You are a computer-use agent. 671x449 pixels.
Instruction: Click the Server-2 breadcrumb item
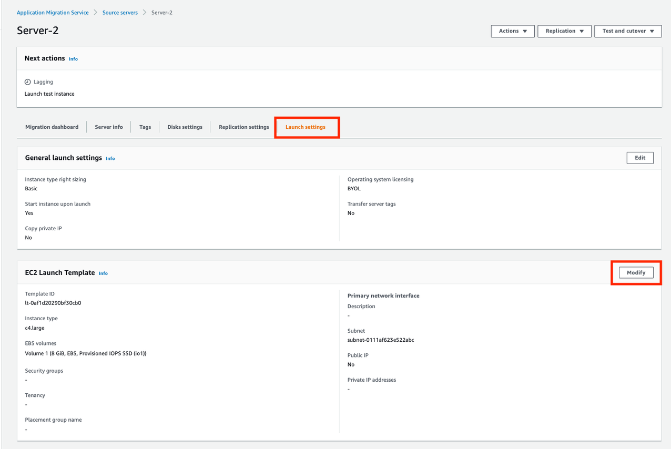pos(162,13)
